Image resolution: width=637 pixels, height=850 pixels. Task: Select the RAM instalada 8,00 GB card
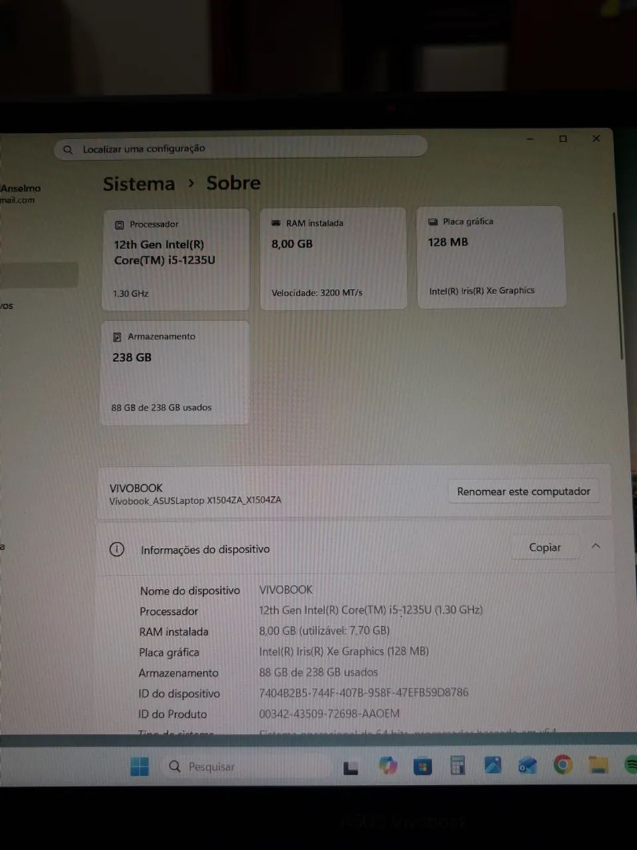[x=332, y=258]
